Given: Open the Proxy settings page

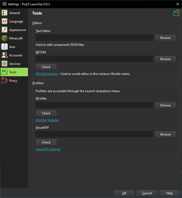Looking at the screenshot, I should tap(14, 80).
